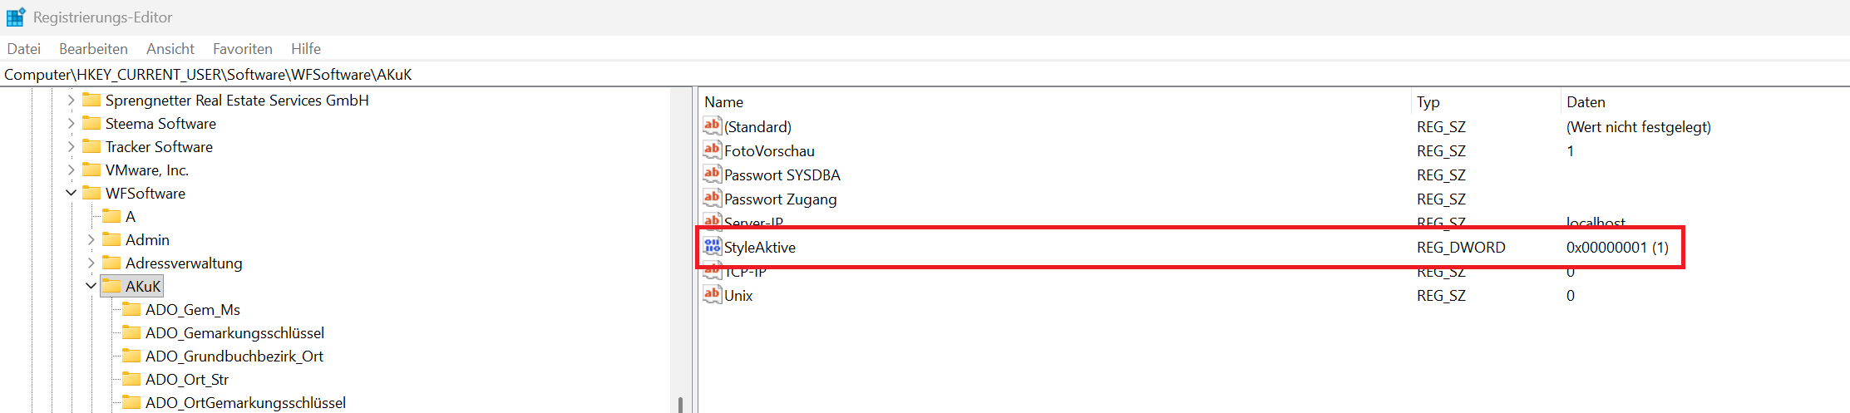Click the Registrierungs-Editor app icon
This screenshot has height=413, width=1850.
[x=16, y=17]
